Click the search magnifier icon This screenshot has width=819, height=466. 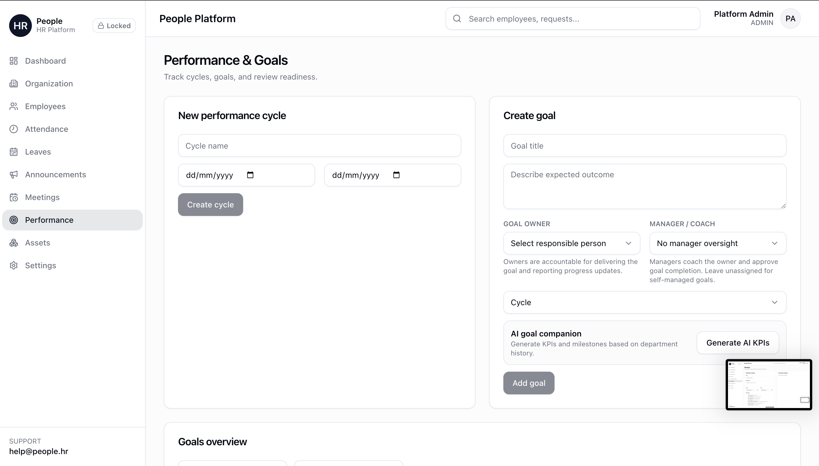point(457,18)
